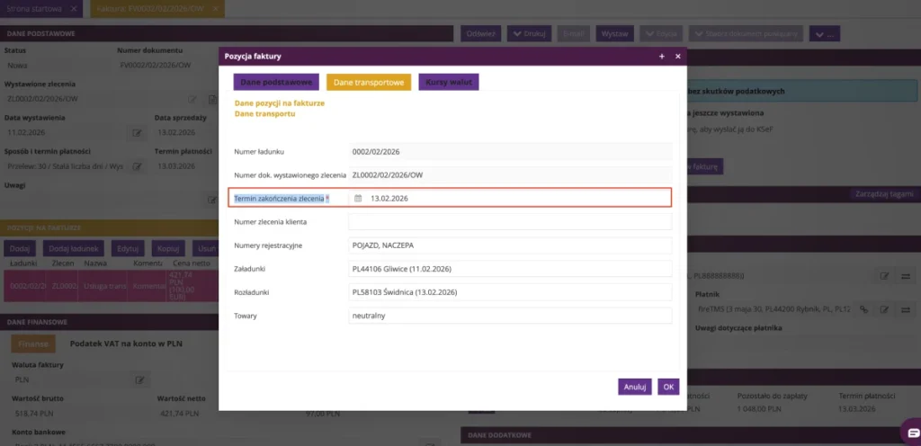921x446 pixels.
Task: Click the Numery rejestracyjne field
Action: point(510,245)
